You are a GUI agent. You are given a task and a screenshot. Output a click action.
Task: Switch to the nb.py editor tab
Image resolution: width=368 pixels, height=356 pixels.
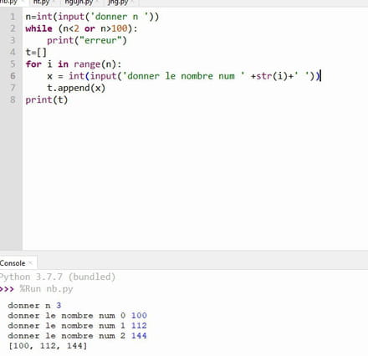[x=8, y=3]
